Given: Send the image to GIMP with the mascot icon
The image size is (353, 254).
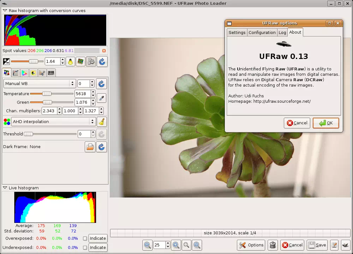Looking at the screenshot, I should pos(346,245).
